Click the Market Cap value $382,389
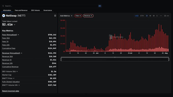 coord(52,75)
